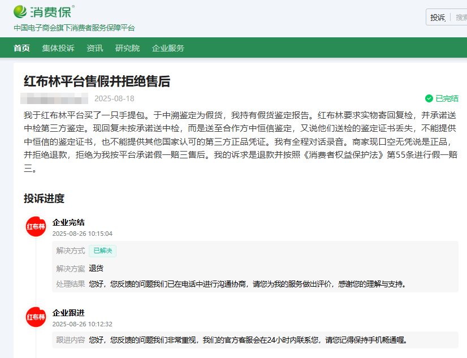
Task: Open the 投诉 search type dropdown
Action: pyautogui.click(x=438, y=18)
